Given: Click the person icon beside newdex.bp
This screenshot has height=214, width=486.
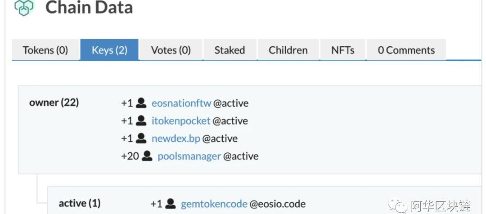Looking at the screenshot, I should [141, 138].
